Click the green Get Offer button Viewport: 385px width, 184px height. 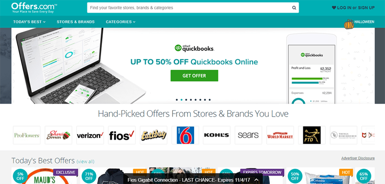point(194,75)
